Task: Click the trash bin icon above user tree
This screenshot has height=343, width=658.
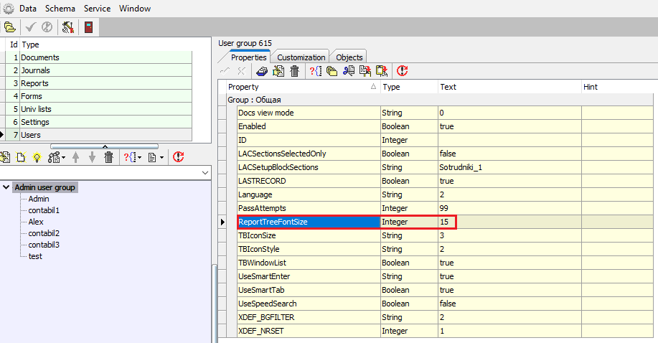Action: tap(108, 157)
